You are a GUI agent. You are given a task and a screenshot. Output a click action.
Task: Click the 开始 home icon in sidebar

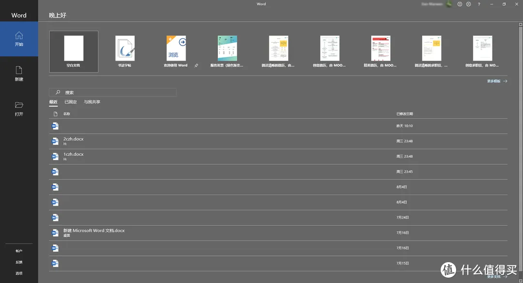pyautogui.click(x=19, y=36)
